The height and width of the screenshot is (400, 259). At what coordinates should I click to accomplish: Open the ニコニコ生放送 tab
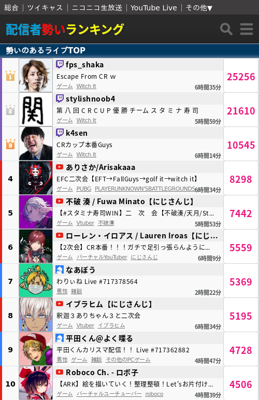(97, 8)
